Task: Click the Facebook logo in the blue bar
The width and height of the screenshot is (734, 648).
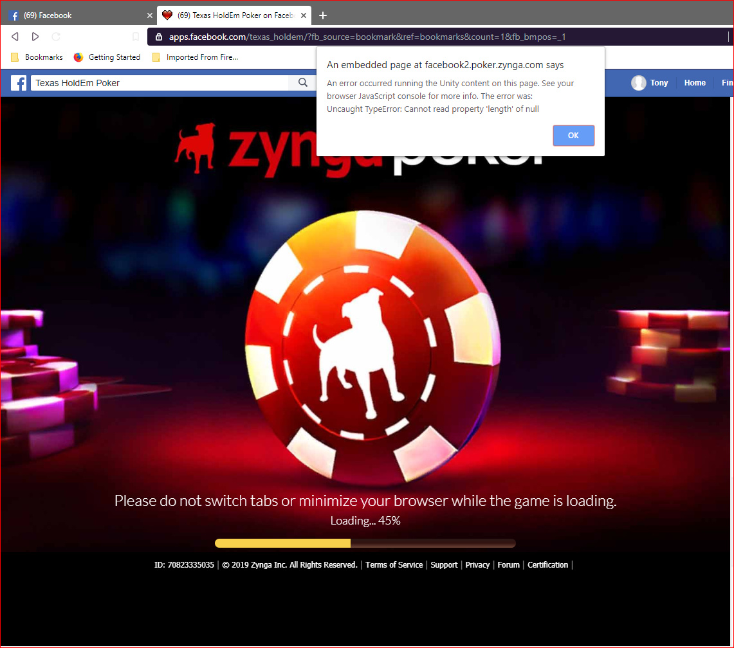Action: coord(19,83)
